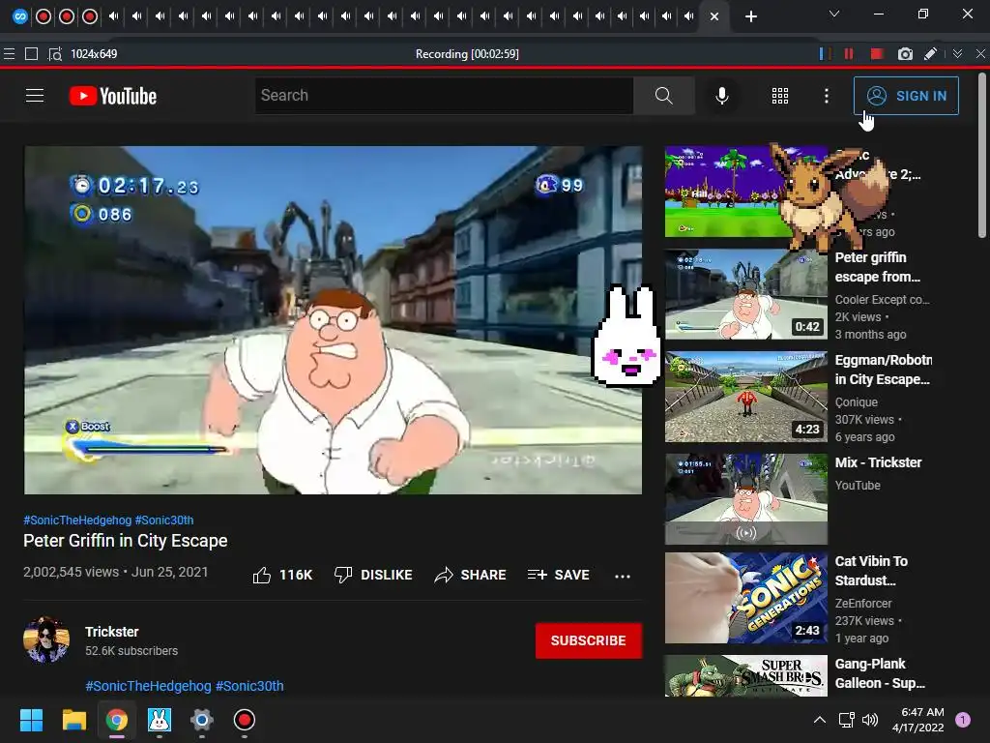990x743 pixels.
Task: Open the YouTube apps grid
Action: [780, 96]
